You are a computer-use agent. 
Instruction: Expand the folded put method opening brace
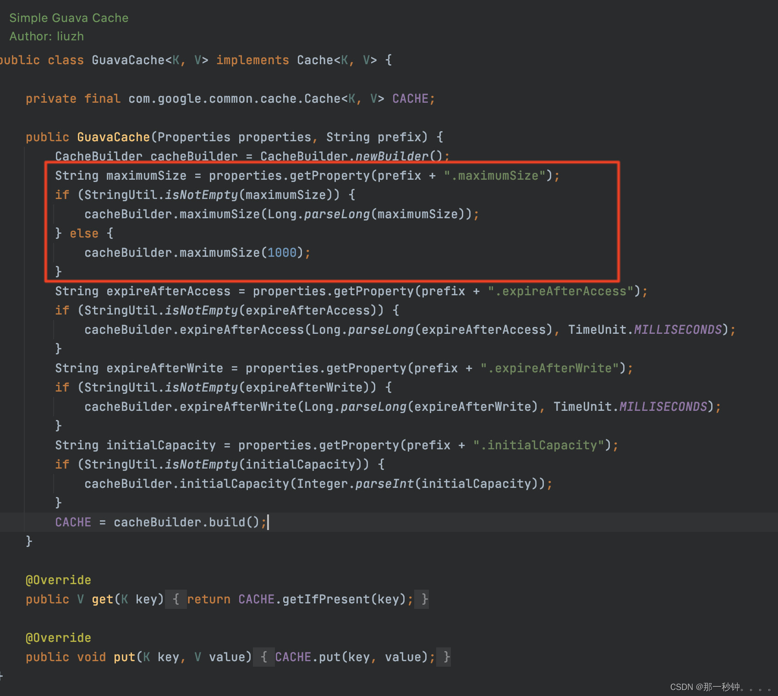(264, 657)
